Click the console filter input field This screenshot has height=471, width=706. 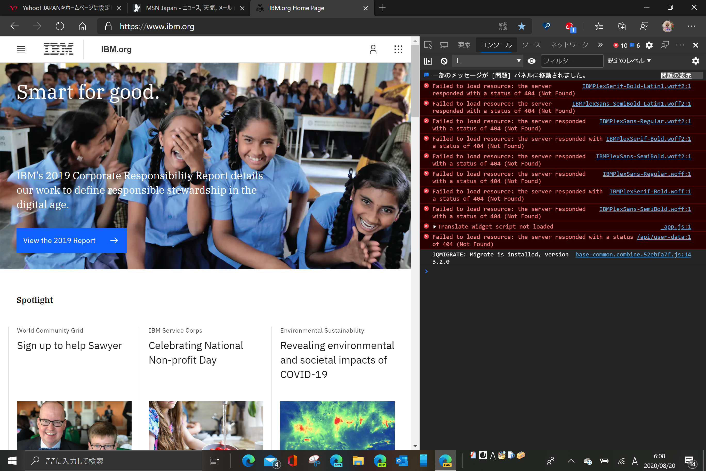coord(572,61)
